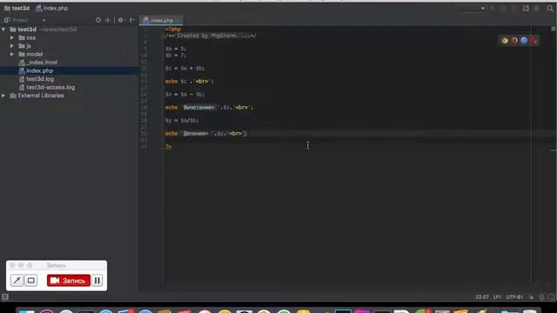Click the 22:27 cursor position in status bar
557x313 pixels.
tap(482, 297)
